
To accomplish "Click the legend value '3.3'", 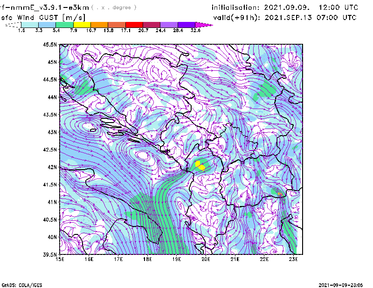I will point(39,30).
